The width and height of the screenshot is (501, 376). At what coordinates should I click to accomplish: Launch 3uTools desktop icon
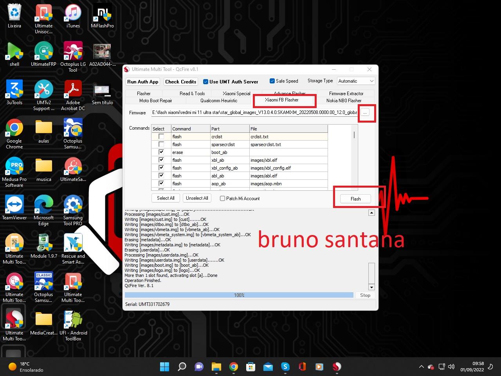click(x=14, y=92)
